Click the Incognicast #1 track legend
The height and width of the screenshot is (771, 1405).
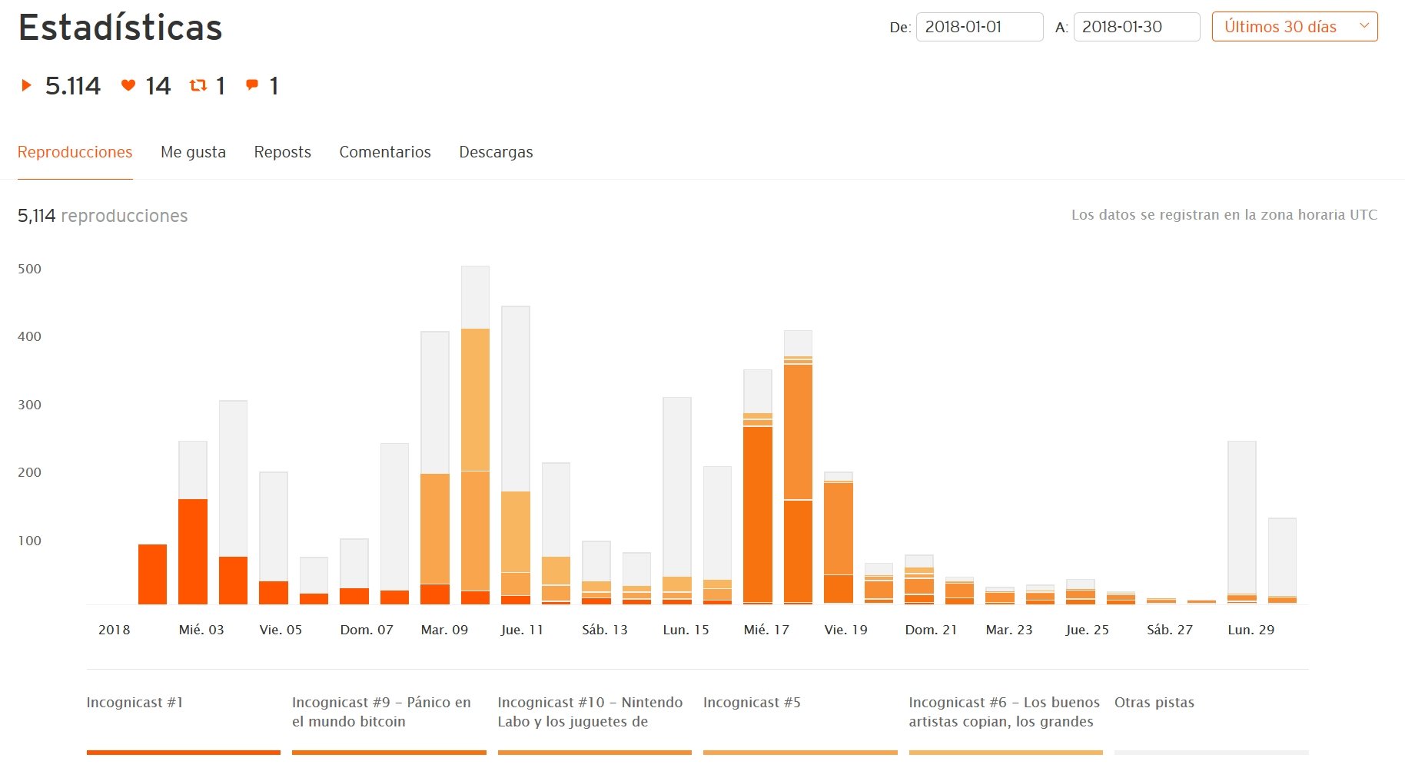(135, 703)
